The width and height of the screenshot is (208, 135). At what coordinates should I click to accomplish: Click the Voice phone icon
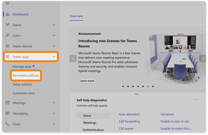(7, 124)
